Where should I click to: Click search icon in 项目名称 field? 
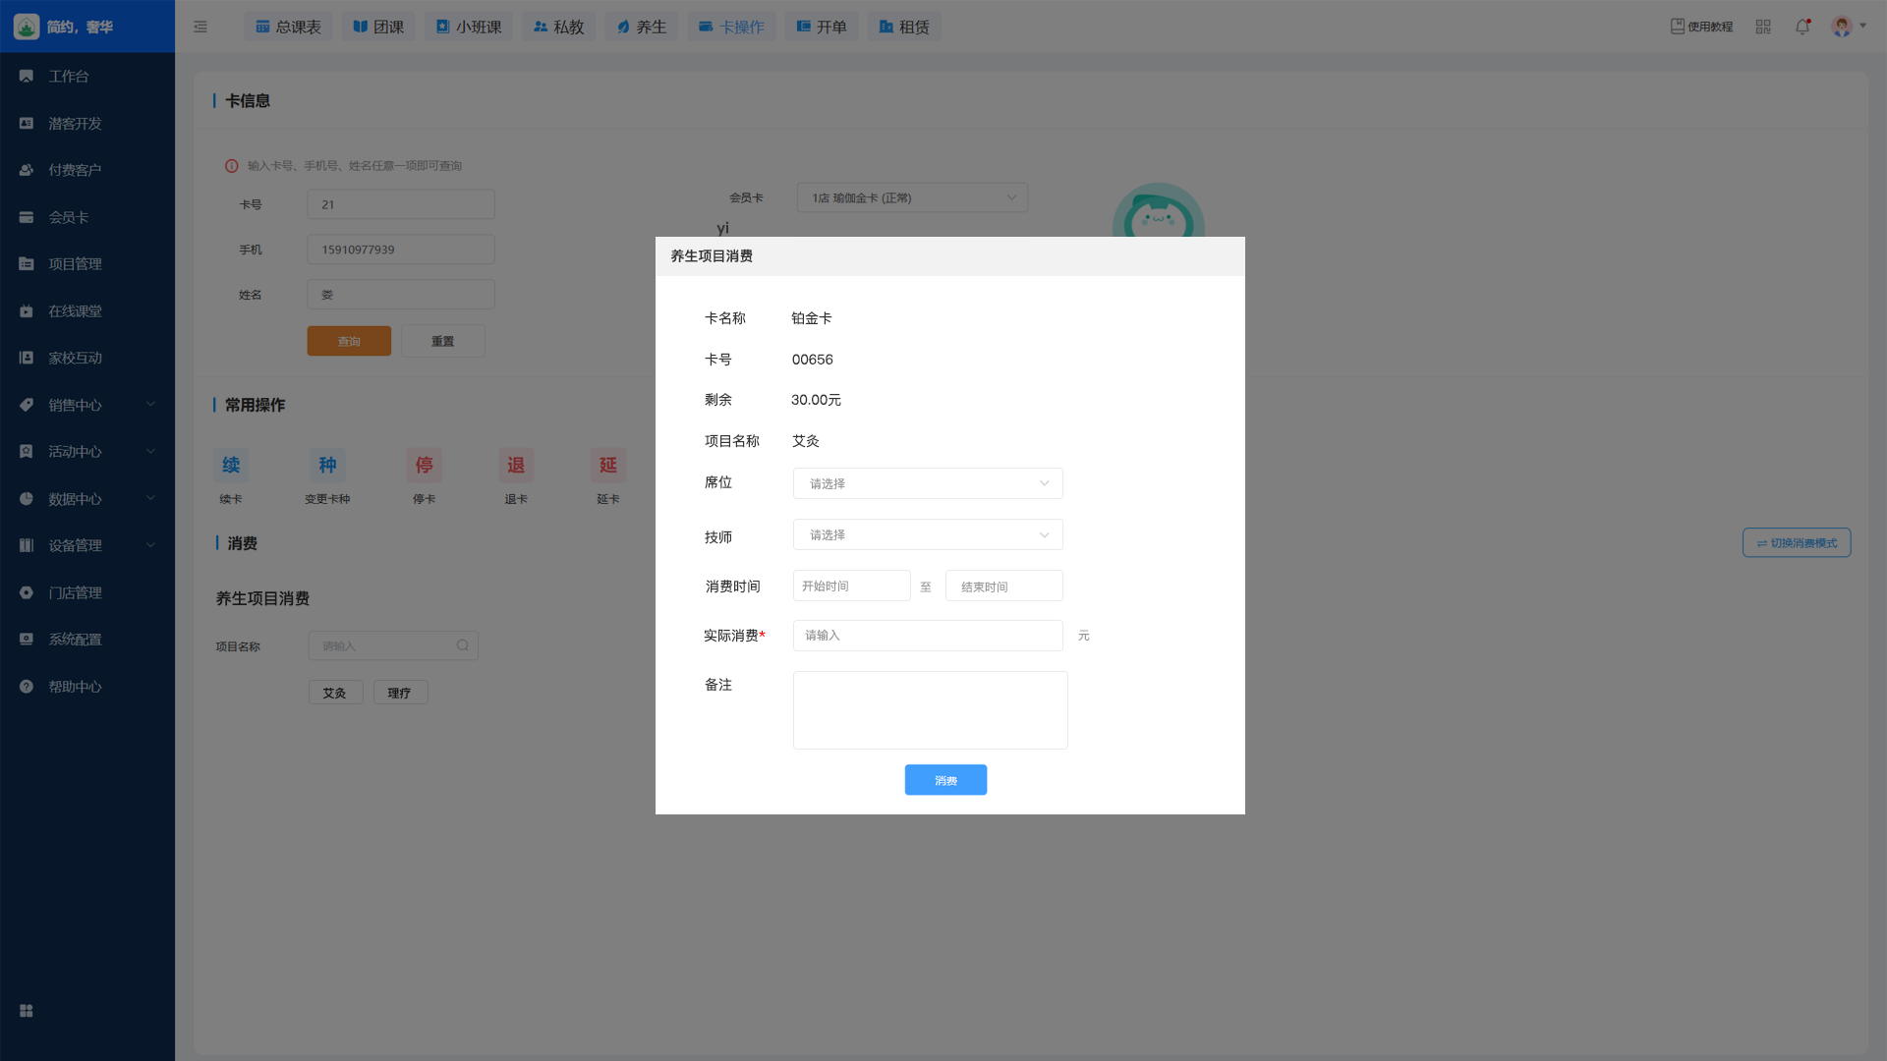coord(463,645)
